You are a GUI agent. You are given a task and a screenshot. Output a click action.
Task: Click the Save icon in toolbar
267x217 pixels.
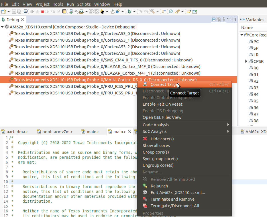pyautogui.click(x=14, y=12)
